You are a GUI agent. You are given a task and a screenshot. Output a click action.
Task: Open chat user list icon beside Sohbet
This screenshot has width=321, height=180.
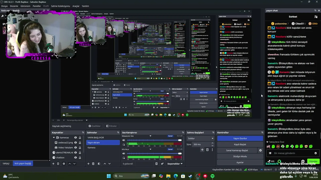coord(316,17)
